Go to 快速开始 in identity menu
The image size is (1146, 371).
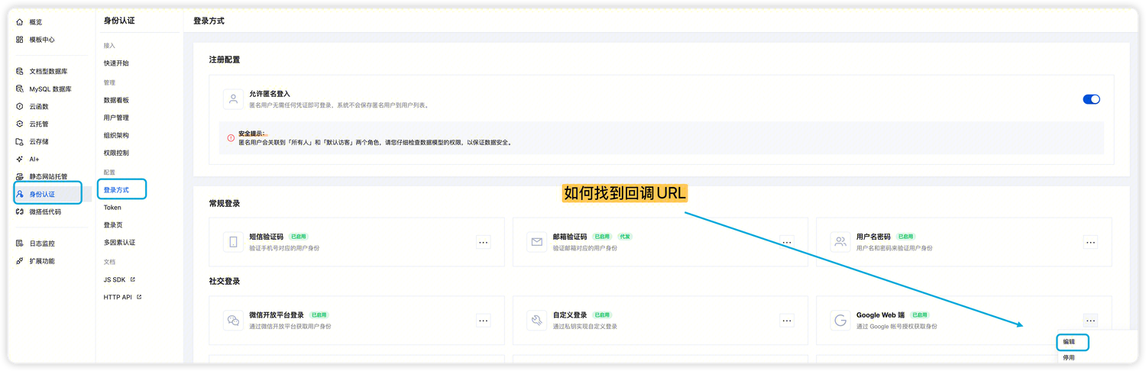[116, 63]
